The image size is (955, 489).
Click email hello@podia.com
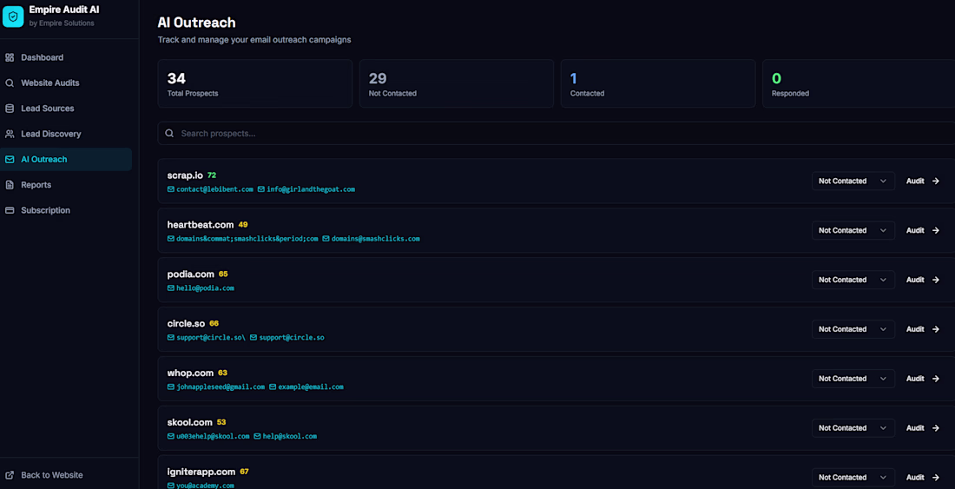click(x=205, y=288)
